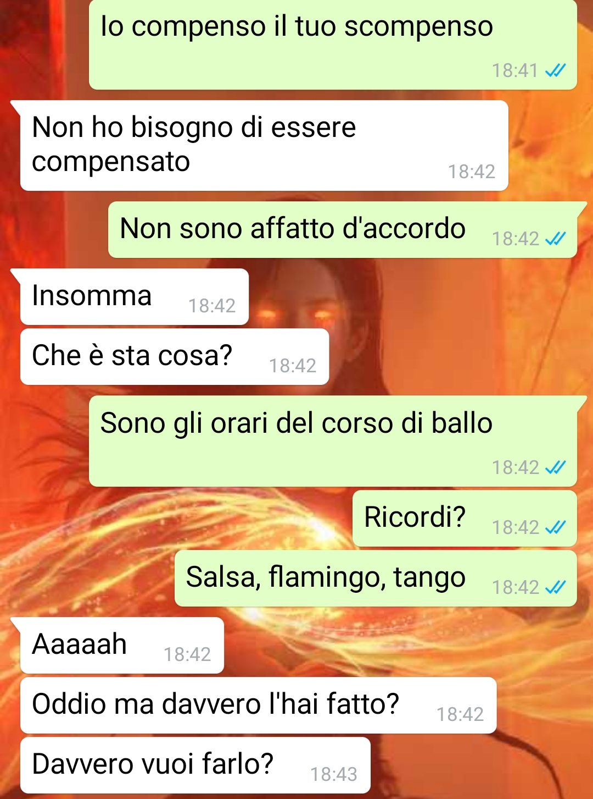Tap the 'Insomma' message bubble
The width and height of the screenshot is (593, 799).
[x=135, y=297]
